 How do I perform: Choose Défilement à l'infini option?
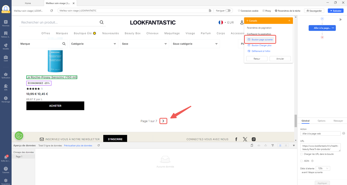[x=259, y=51]
